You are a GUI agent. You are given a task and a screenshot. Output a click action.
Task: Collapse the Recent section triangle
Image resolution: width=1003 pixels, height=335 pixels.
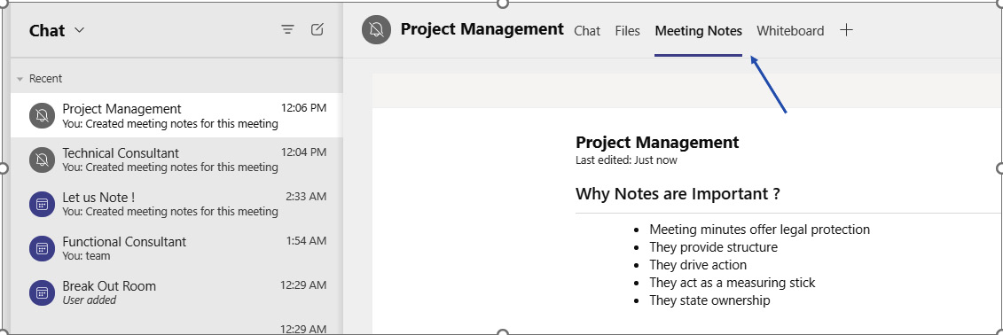(x=20, y=79)
